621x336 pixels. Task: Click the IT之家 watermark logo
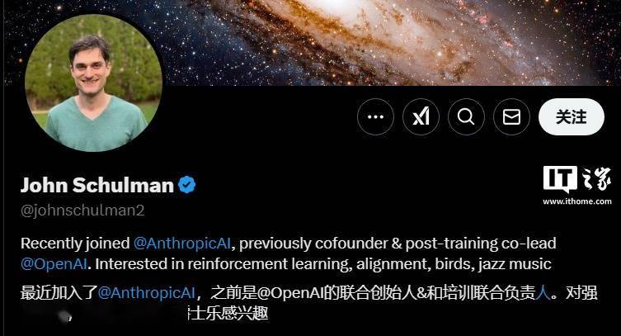pos(577,179)
